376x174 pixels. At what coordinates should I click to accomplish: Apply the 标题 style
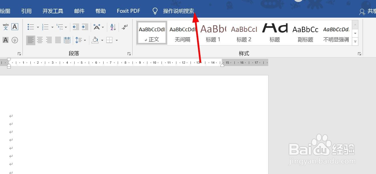pyautogui.click(x=275, y=33)
